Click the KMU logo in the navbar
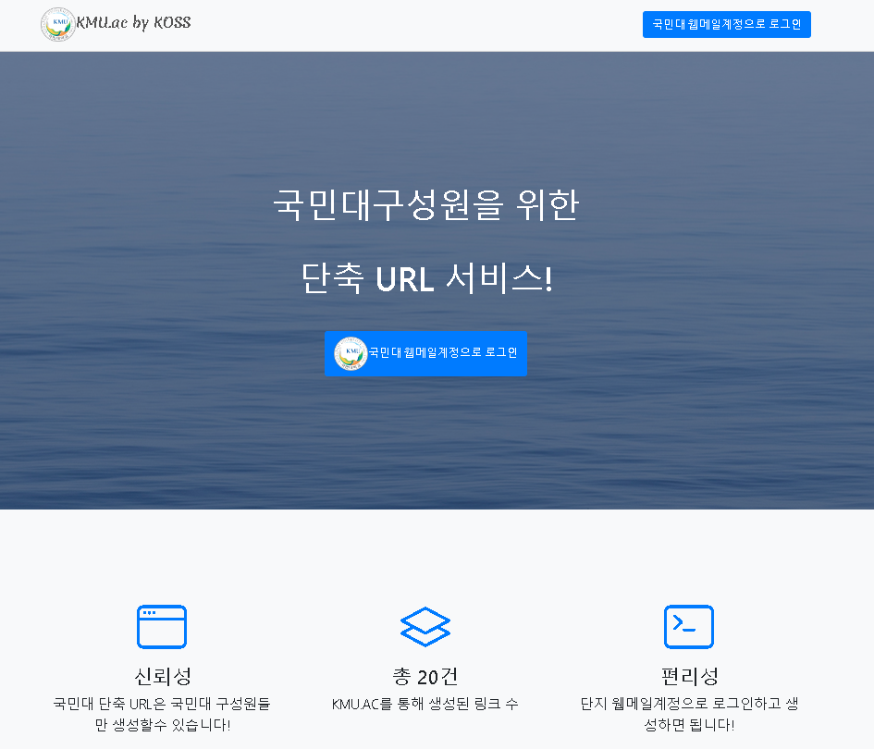Image resolution: width=874 pixels, height=749 pixels. click(58, 25)
